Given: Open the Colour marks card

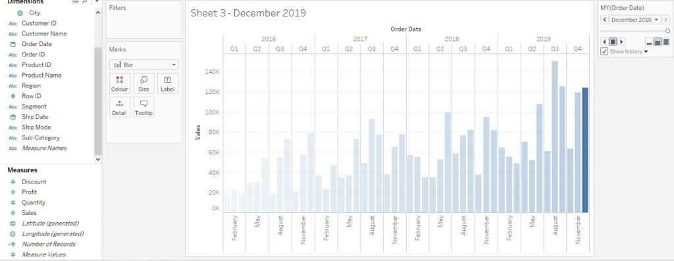Looking at the screenshot, I should pyautogui.click(x=120, y=83).
